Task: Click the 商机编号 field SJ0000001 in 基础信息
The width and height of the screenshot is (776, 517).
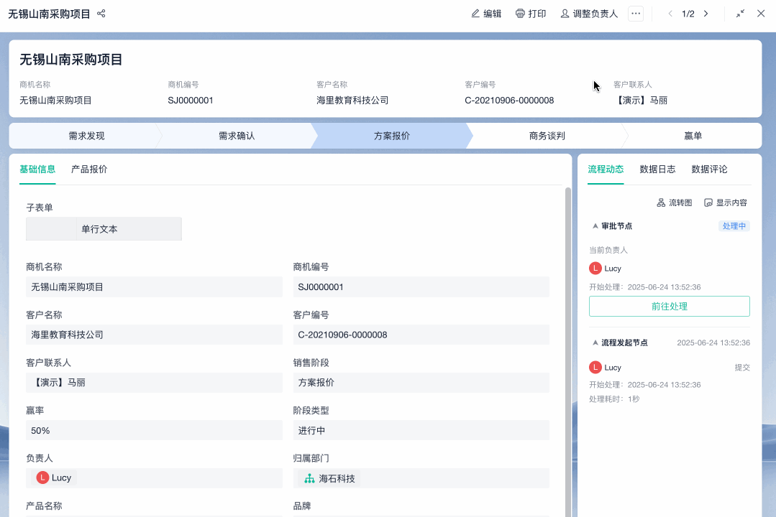Action: (421, 287)
